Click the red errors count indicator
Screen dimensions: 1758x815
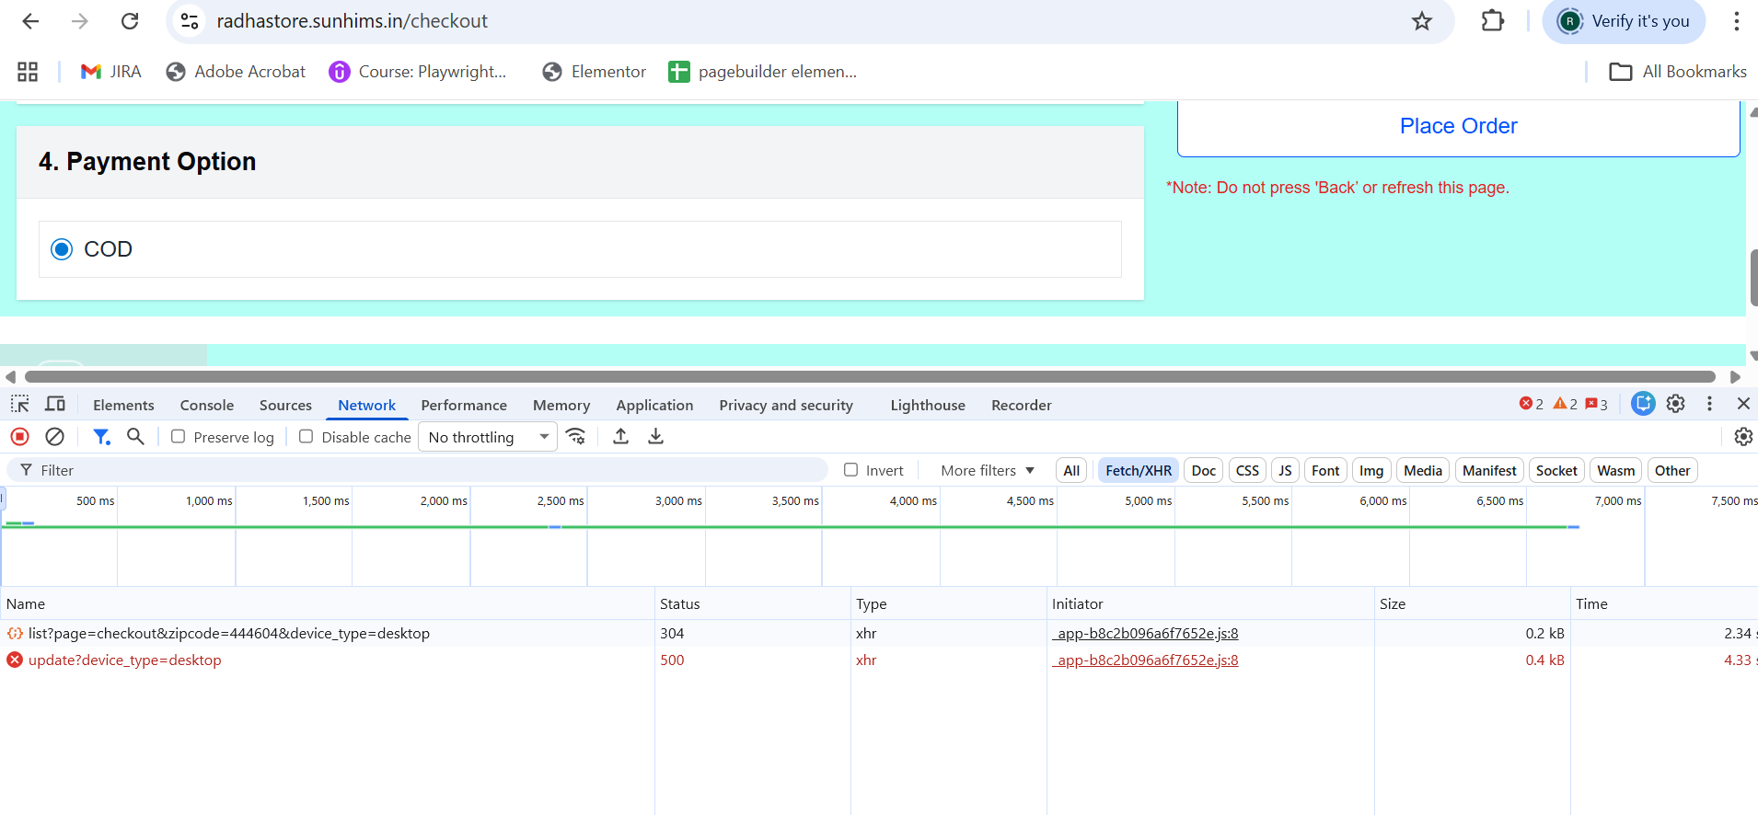[x=1532, y=404]
